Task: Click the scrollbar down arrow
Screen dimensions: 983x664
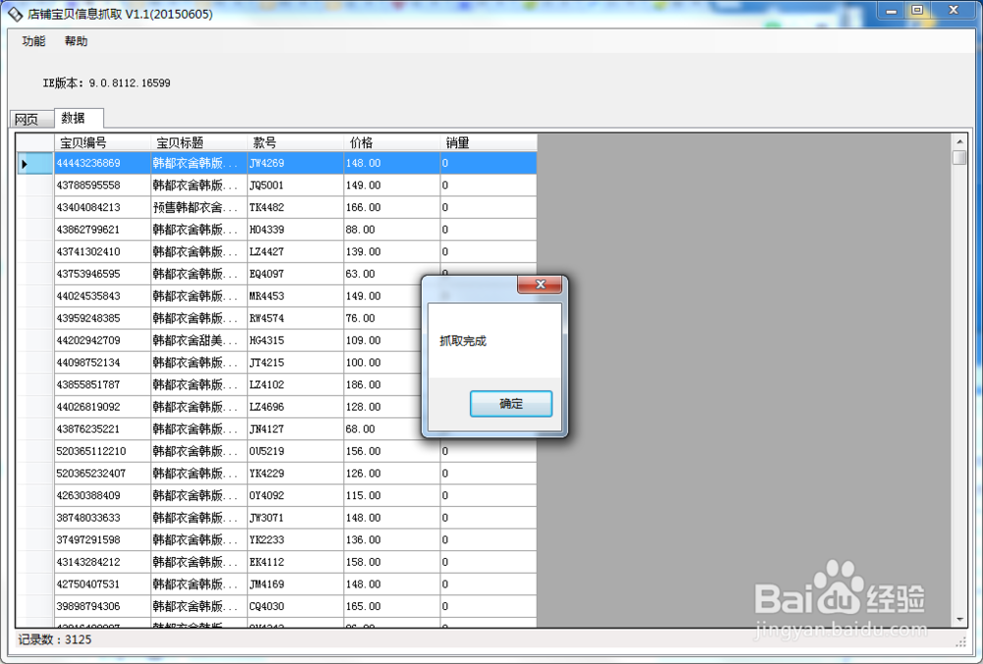Action: pyautogui.click(x=959, y=620)
